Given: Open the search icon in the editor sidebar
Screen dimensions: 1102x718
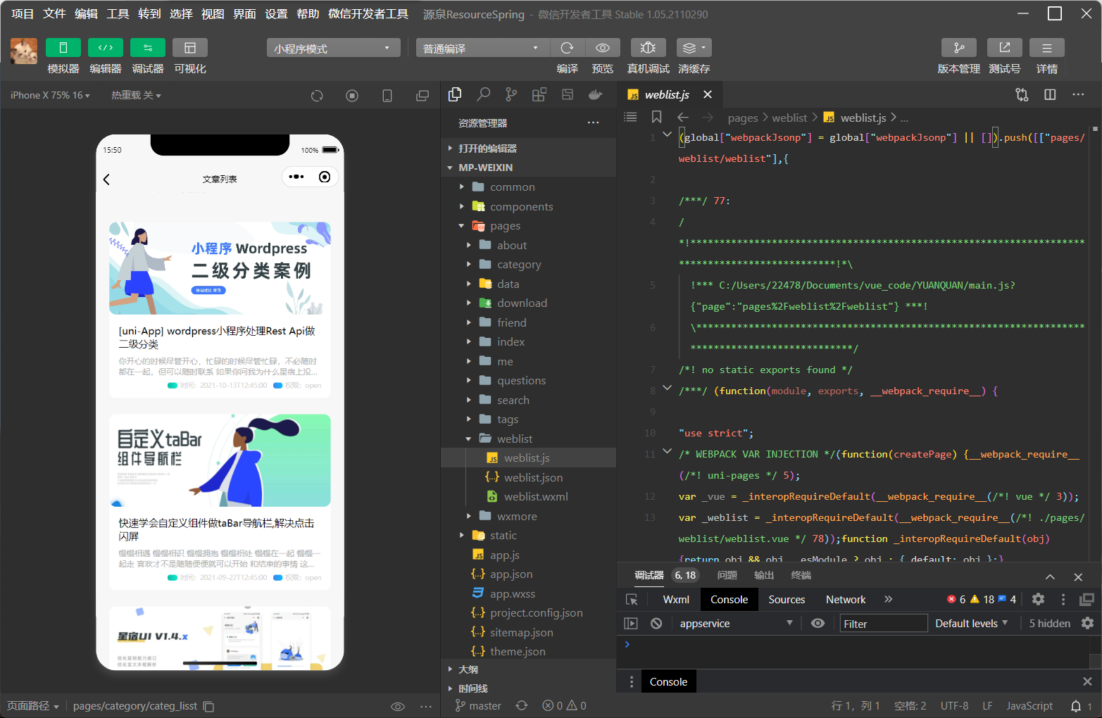Looking at the screenshot, I should pyautogui.click(x=483, y=94).
